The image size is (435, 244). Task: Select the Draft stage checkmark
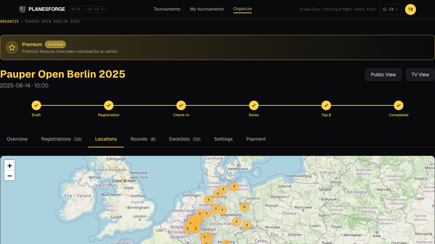click(36, 105)
